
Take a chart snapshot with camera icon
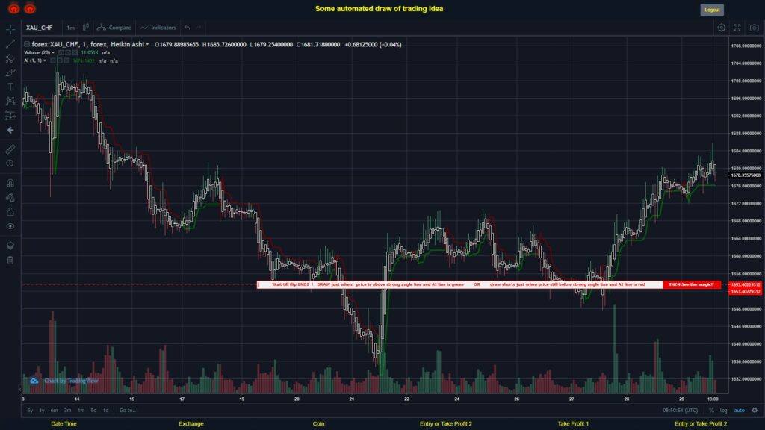point(755,28)
